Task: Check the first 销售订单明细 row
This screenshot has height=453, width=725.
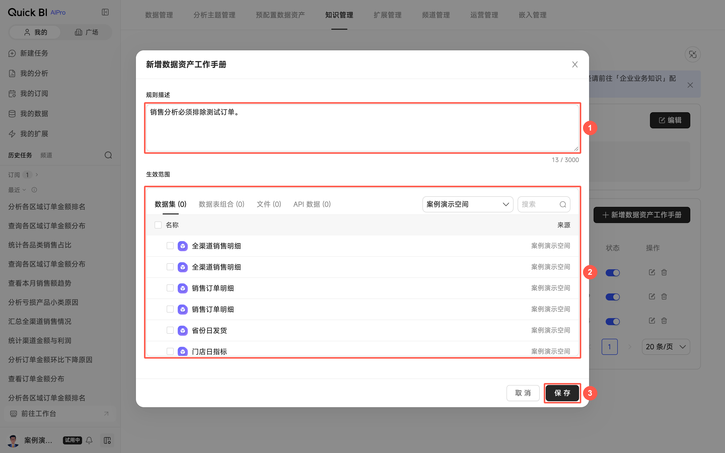Action: [170, 288]
